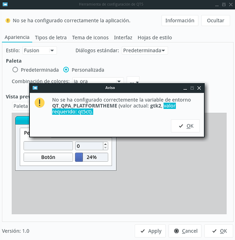The width and height of the screenshot is (235, 240).
Task: Click the 24% progress bar in preview
Action: point(92,157)
